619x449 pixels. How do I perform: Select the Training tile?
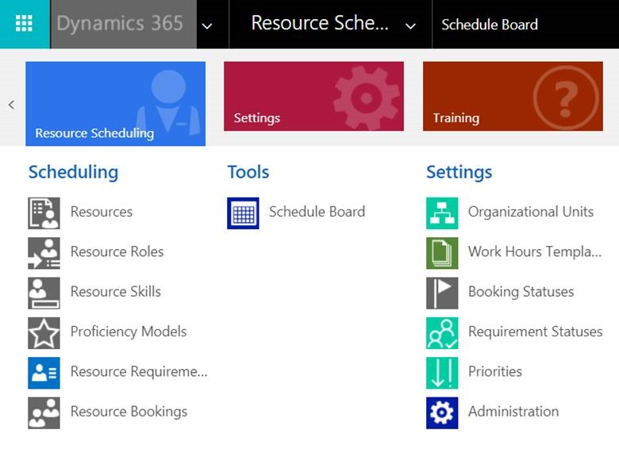513,96
